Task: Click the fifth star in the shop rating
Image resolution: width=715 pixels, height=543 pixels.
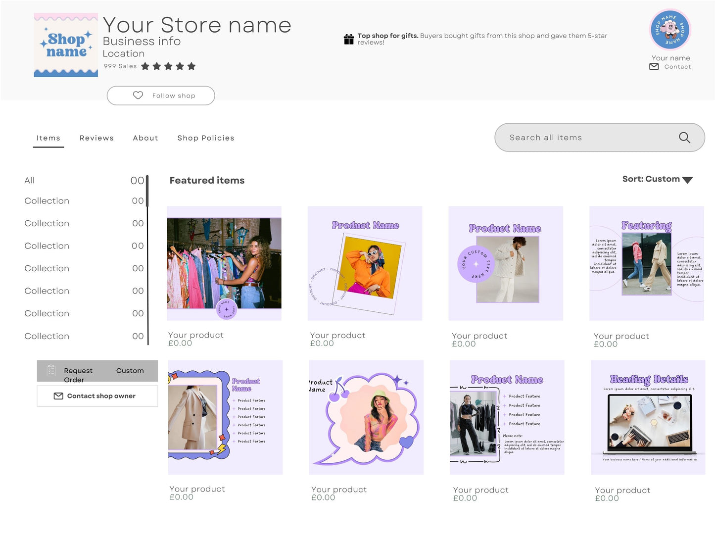Action: [191, 66]
